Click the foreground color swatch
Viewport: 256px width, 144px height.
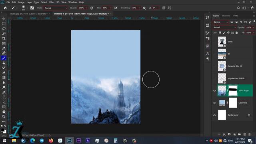[2, 130]
